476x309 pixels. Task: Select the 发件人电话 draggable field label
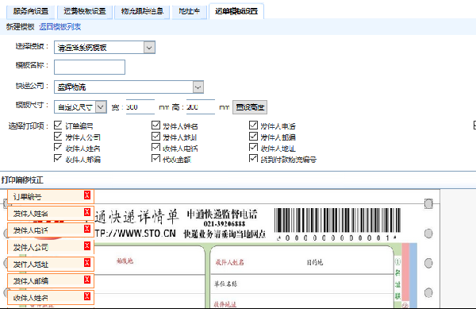click(x=31, y=230)
